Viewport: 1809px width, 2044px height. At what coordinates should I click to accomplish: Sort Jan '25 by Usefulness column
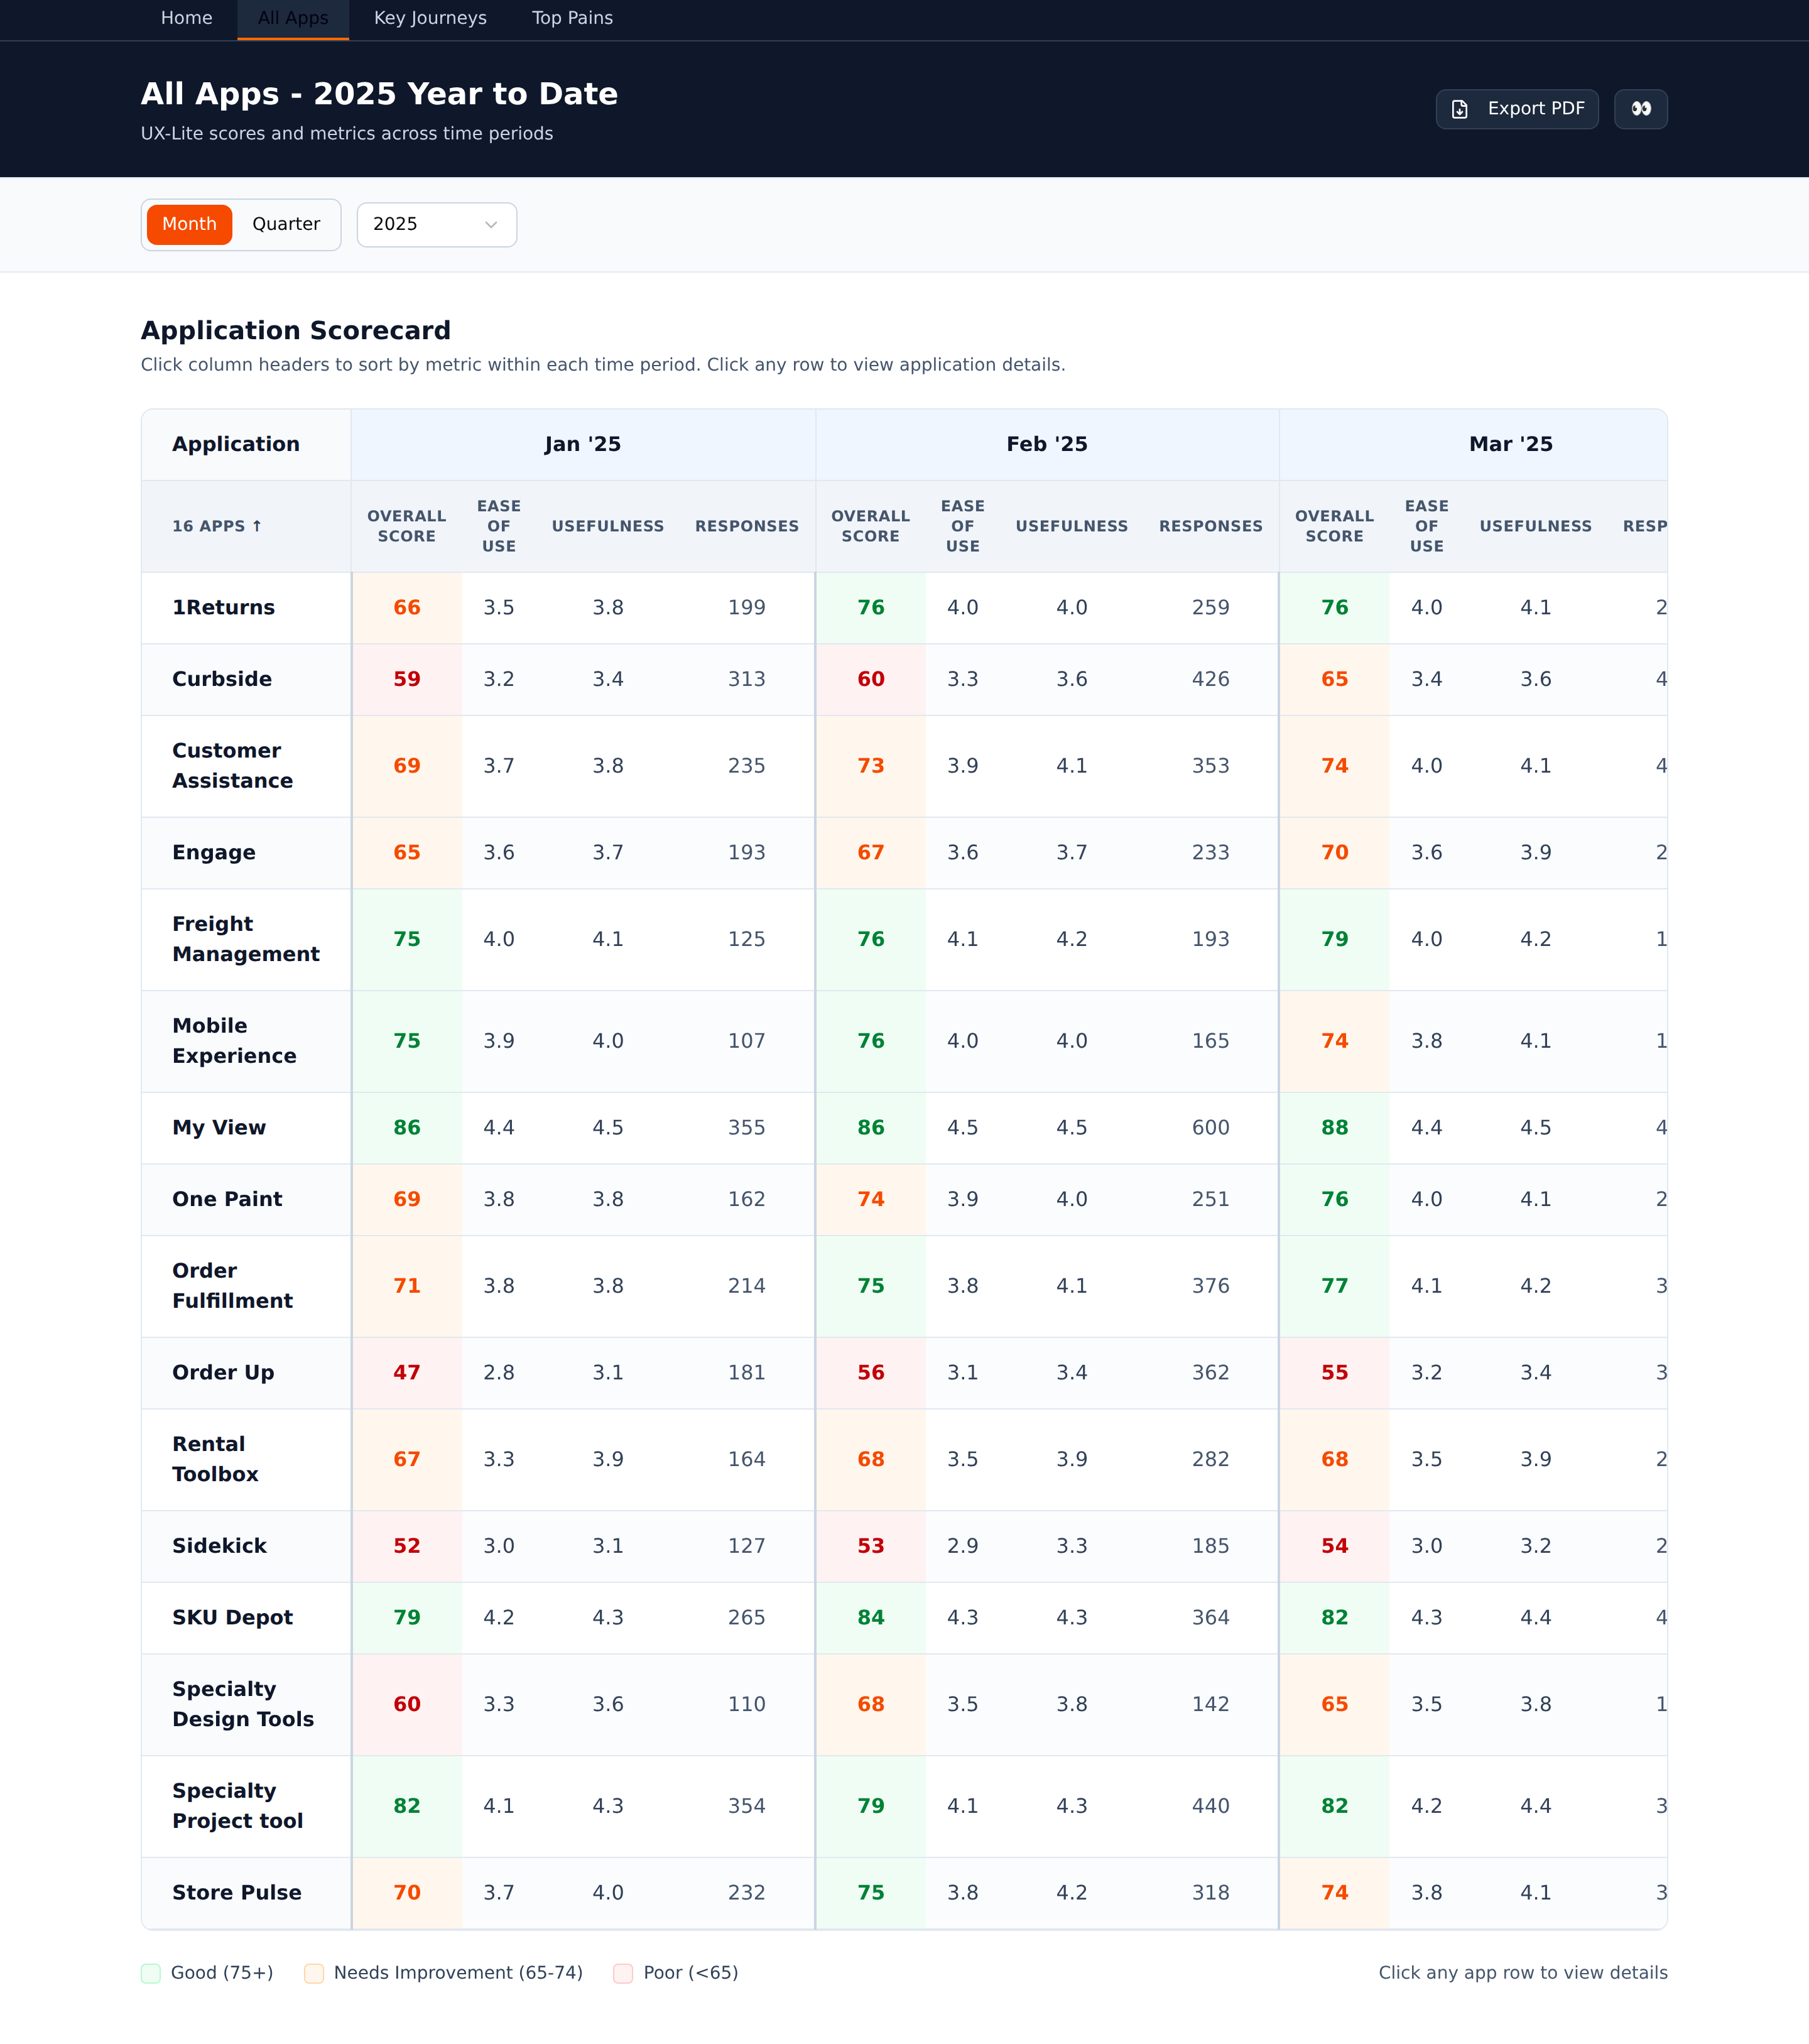[x=608, y=526]
